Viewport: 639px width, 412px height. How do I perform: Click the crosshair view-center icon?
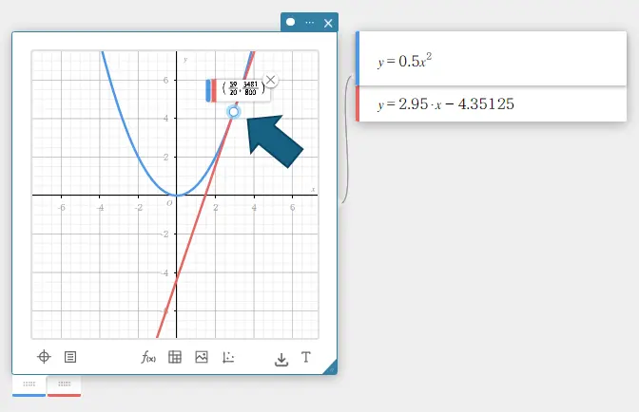43,357
